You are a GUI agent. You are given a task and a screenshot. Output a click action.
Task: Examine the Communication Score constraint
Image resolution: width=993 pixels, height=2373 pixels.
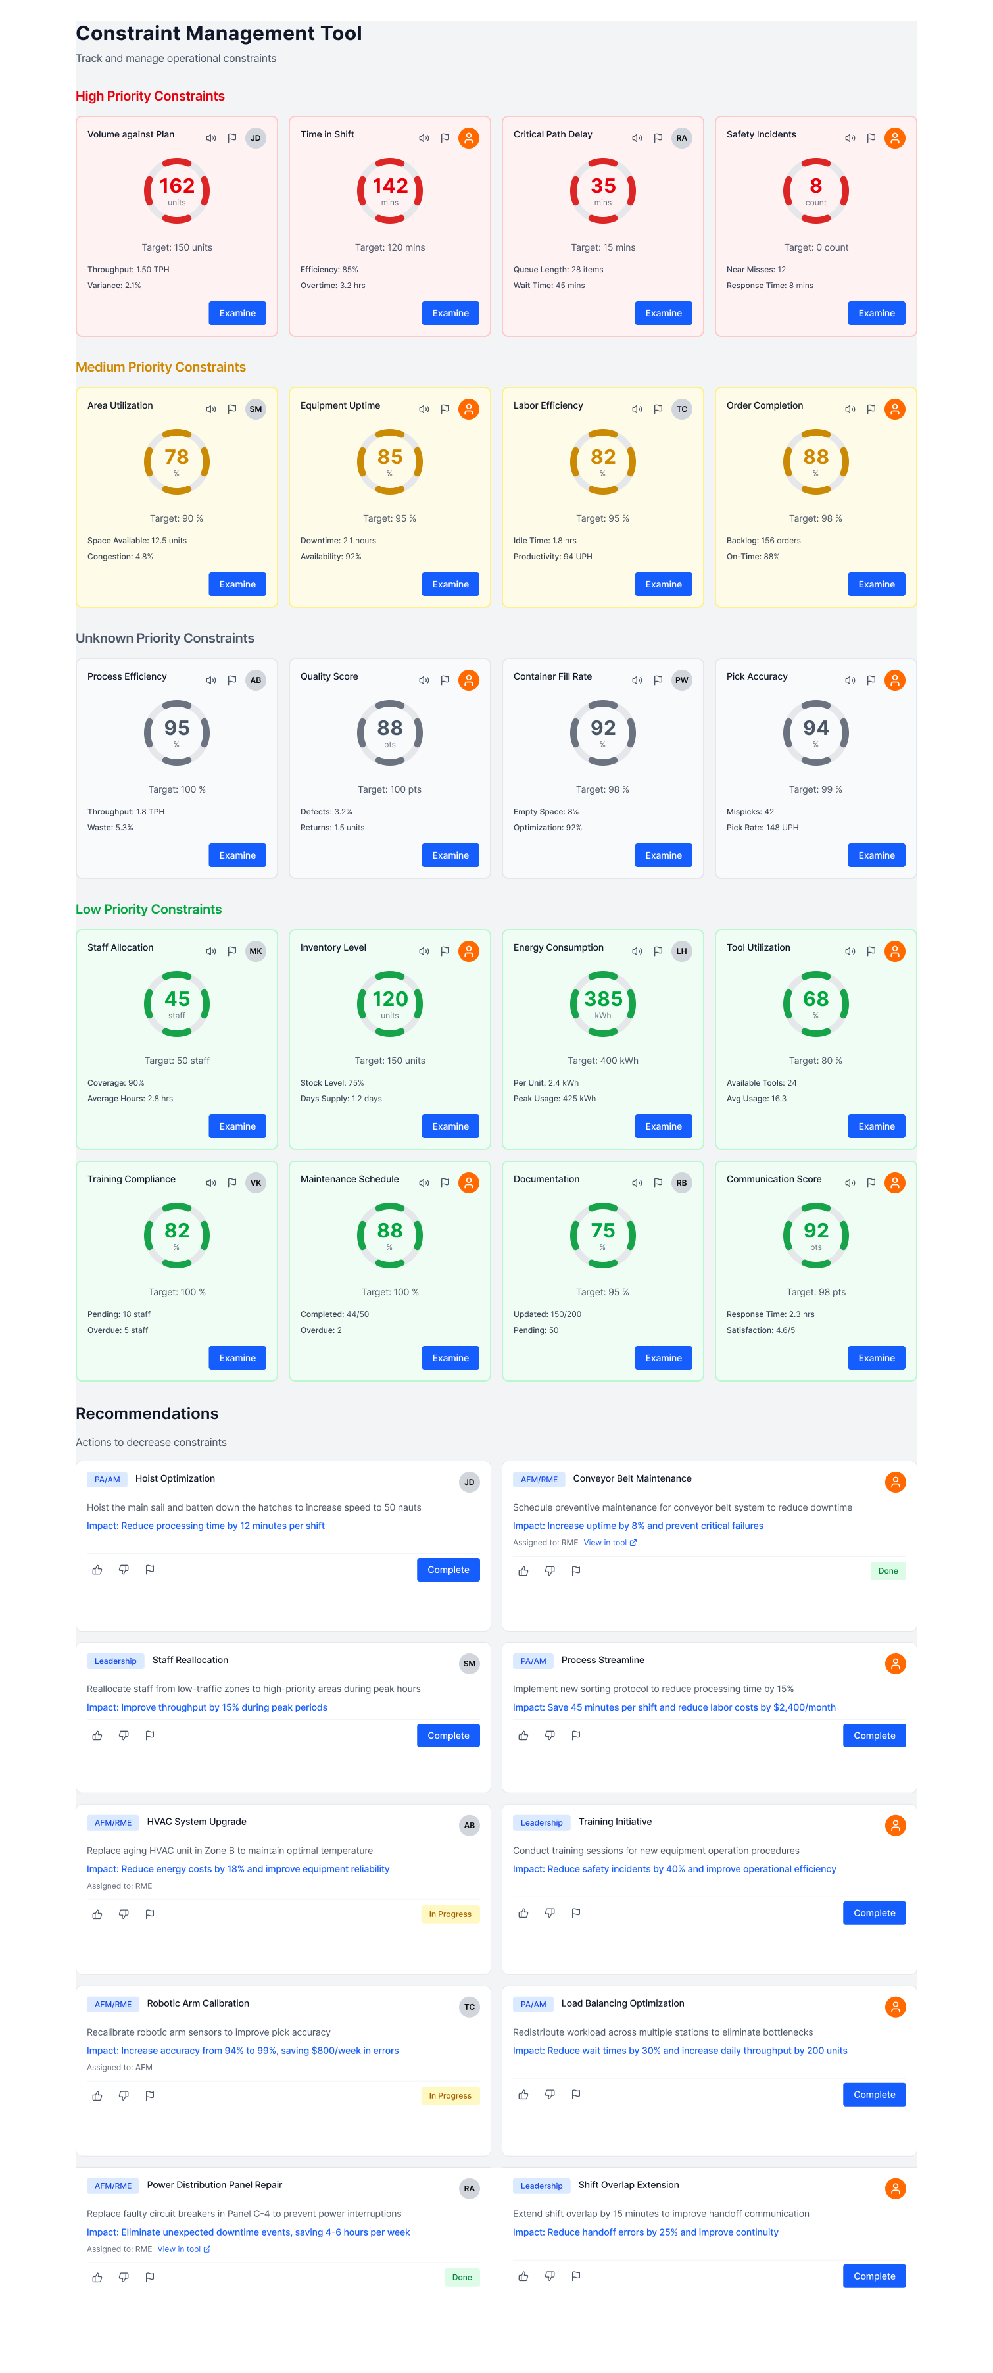click(x=877, y=1358)
